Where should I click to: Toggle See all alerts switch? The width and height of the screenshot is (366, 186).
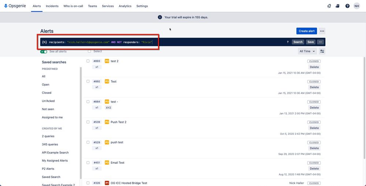tap(44, 52)
